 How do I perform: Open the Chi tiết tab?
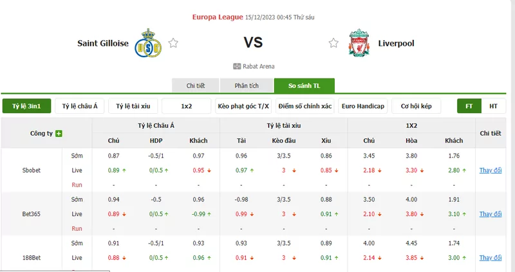click(x=196, y=86)
